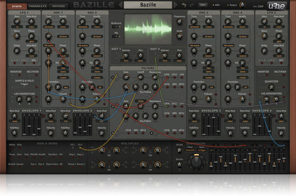Click the redo arrow icon
The width and height of the screenshot is (296, 196).
(192, 5)
